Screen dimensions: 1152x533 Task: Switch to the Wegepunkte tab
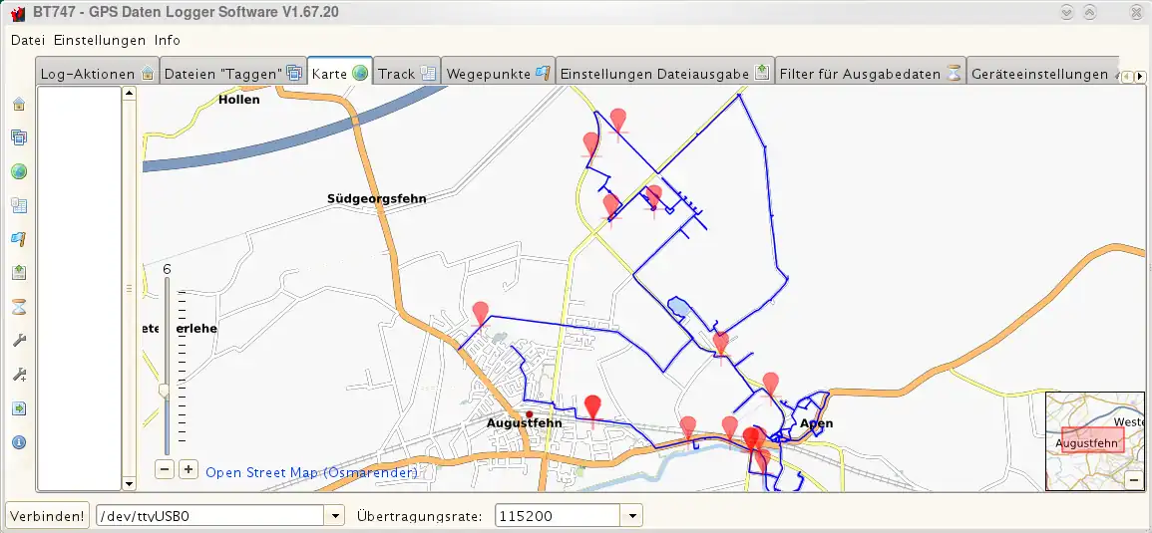coord(498,74)
